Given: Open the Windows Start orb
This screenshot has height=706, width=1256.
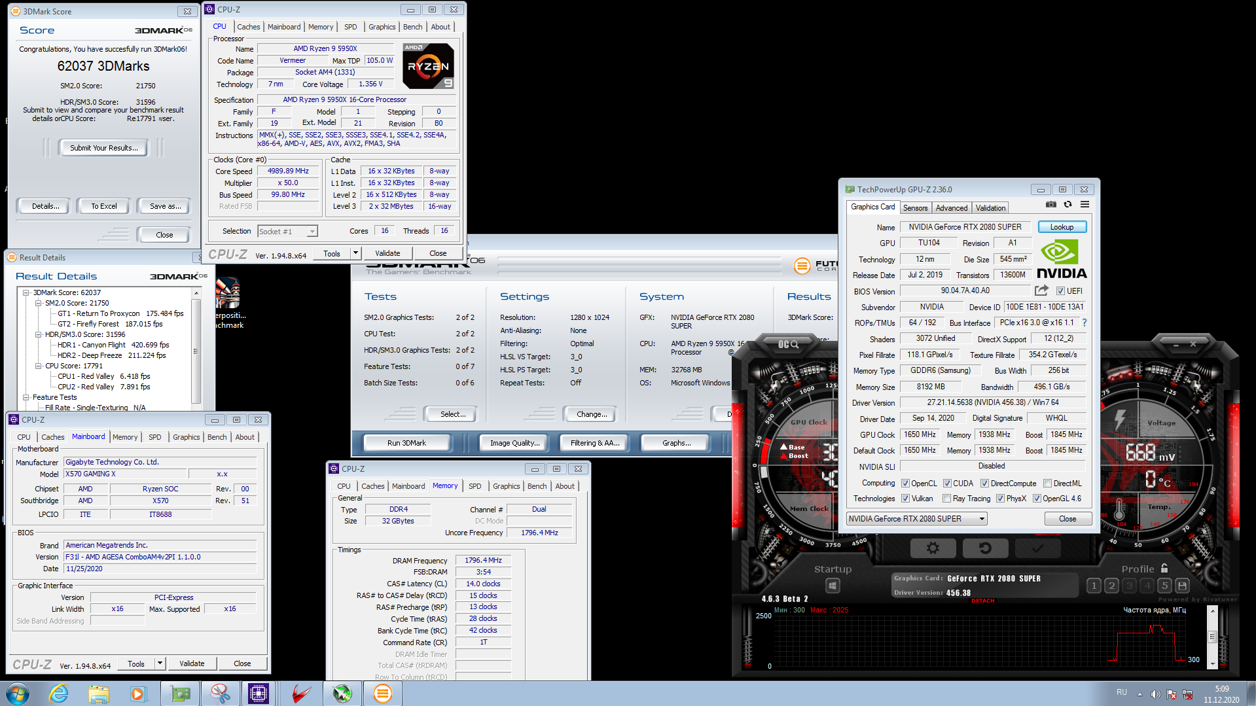Looking at the screenshot, I should 18,694.
